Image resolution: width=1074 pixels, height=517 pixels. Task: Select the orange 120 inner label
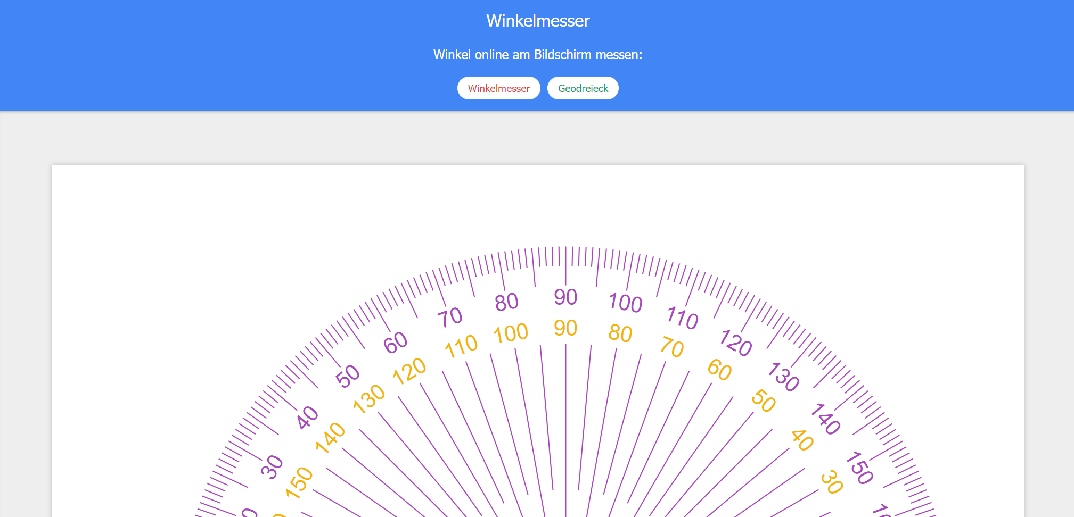409,371
